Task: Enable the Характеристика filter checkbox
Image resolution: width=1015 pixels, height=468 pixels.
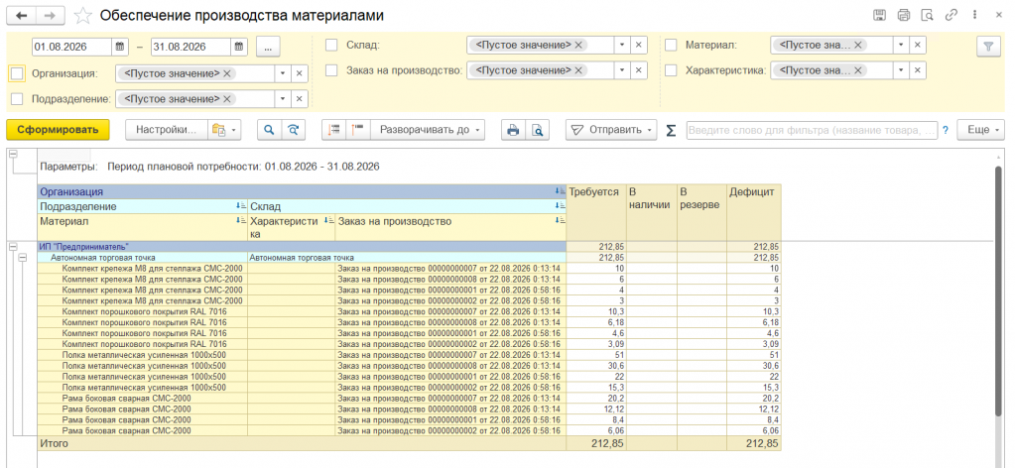Action: point(672,70)
